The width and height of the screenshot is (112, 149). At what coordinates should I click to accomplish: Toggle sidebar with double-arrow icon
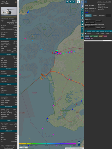[x=85, y=2]
